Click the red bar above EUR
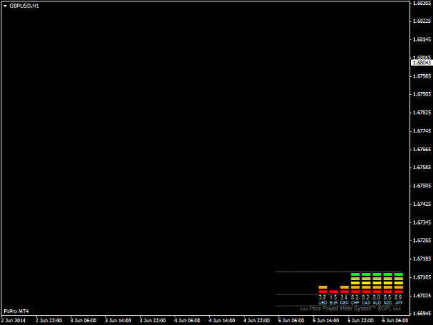The image size is (433, 325). [x=334, y=292]
